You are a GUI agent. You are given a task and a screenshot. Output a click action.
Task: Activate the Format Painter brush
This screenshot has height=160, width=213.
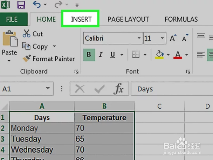coord(27,59)
